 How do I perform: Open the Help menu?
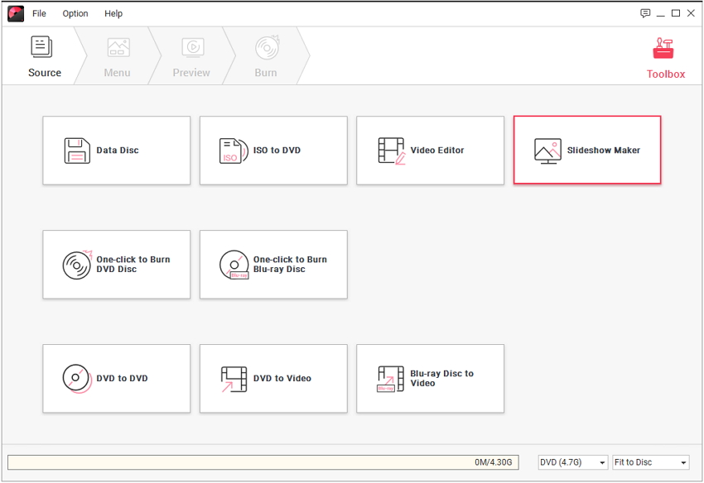pos(113,13)
